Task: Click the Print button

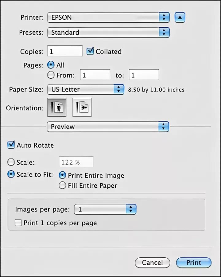Action: [194, 263]
